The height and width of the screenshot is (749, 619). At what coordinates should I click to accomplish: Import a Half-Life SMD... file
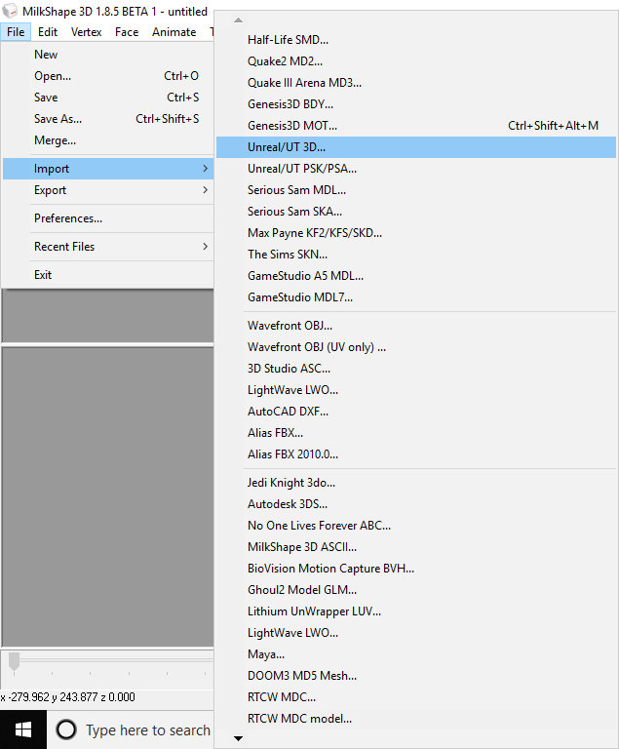point(416,39)
